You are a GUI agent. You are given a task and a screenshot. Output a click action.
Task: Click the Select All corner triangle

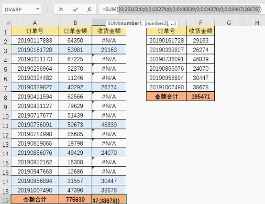[x=8, y=22]
